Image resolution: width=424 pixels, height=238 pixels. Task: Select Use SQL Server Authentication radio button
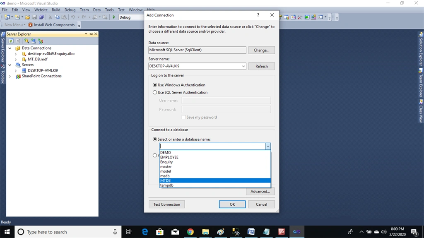155,92
